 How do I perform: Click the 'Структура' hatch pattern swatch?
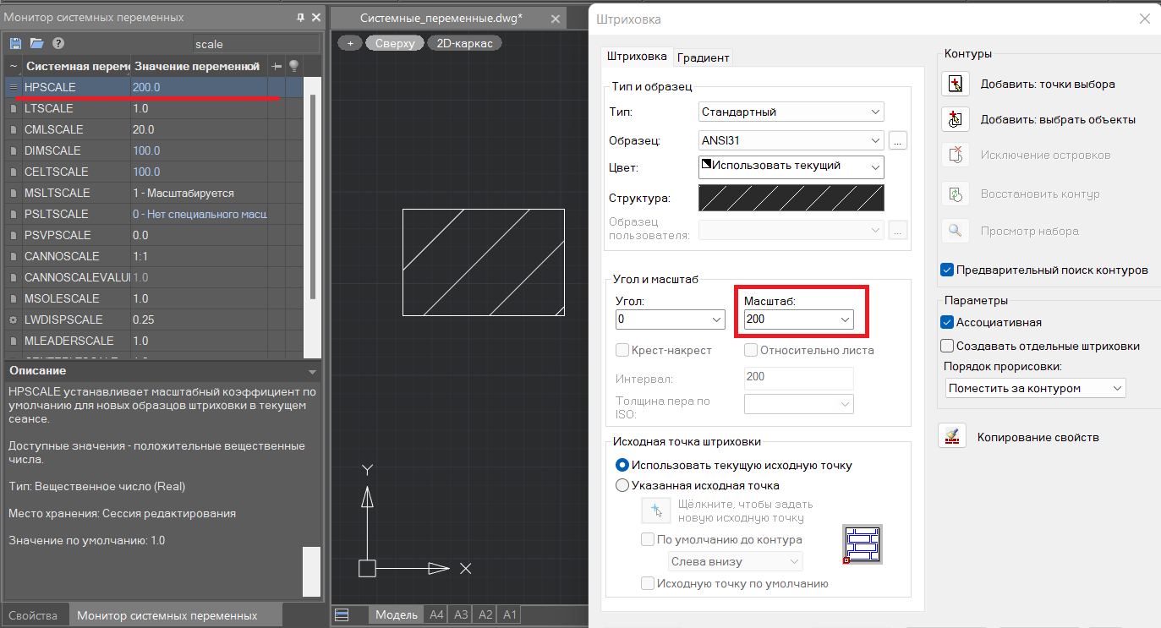tap(791, 198)
